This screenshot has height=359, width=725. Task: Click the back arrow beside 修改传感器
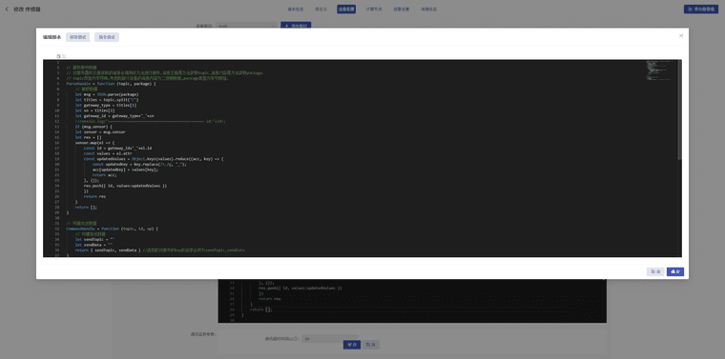pyautogui.click(x=7, y=10)
